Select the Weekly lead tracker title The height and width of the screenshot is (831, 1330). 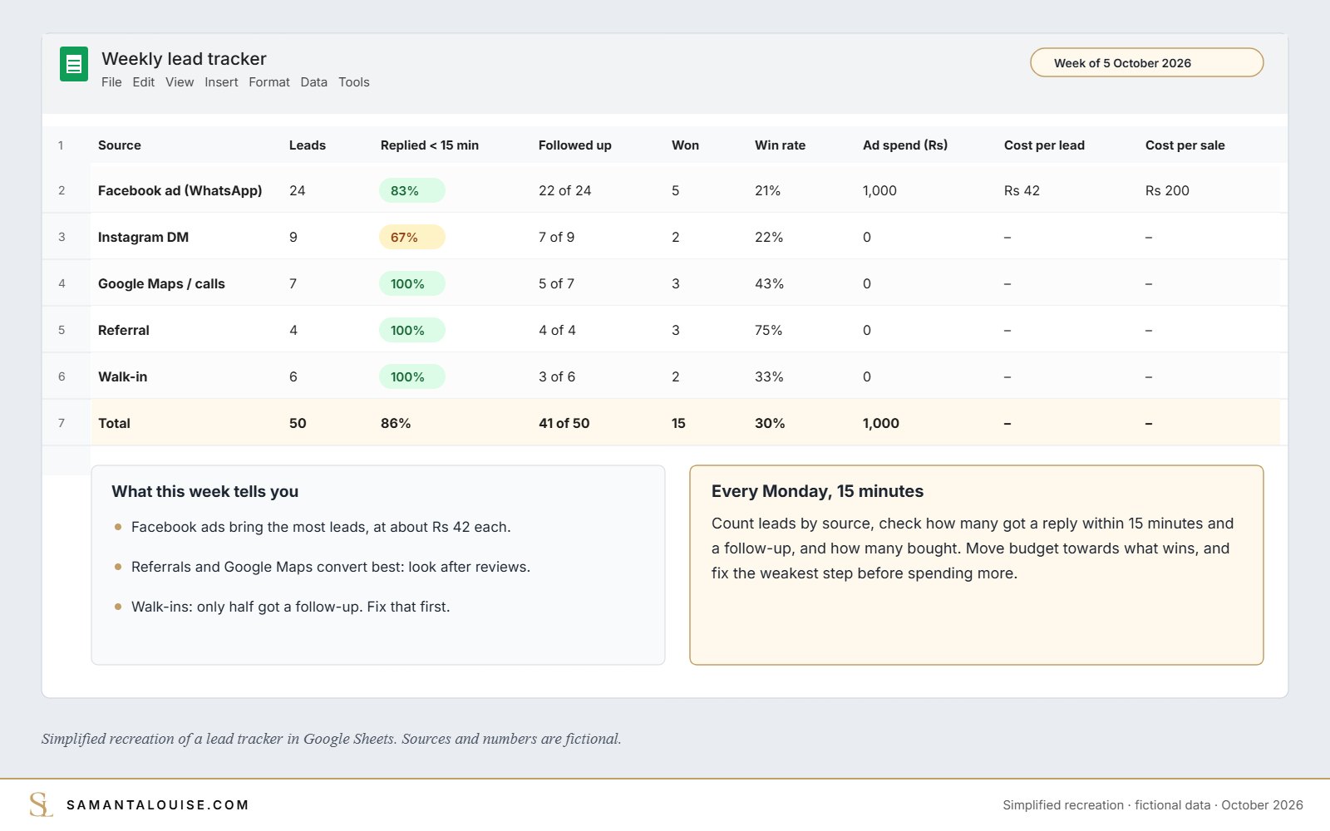(184, 59)
